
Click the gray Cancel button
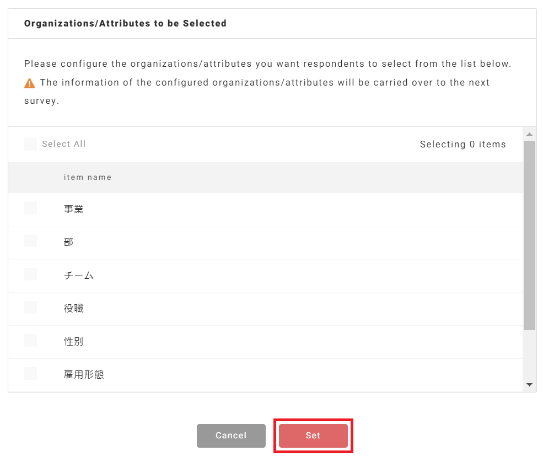[x=231, y=436]
